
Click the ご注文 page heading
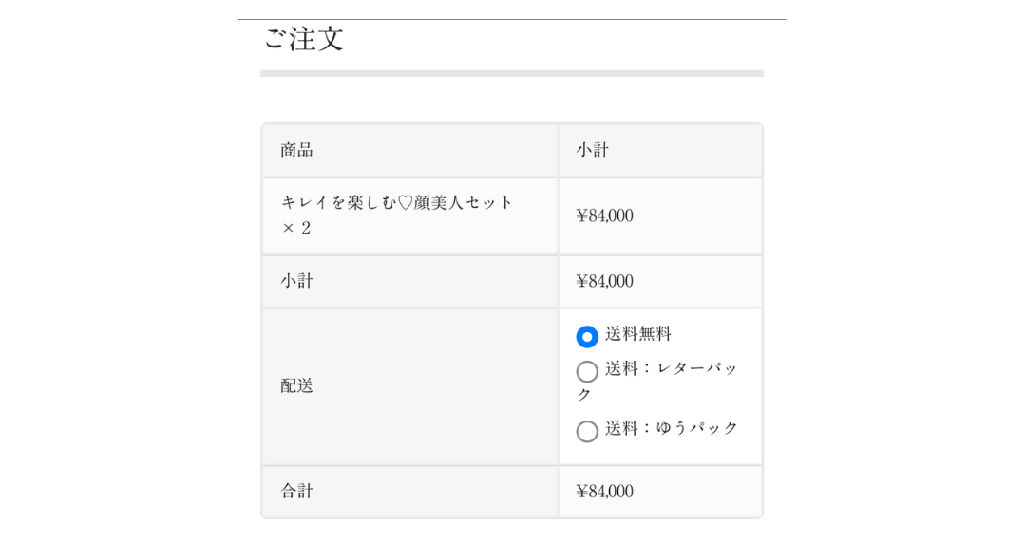coord(303,40)
